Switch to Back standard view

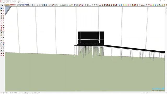point(94,5)
